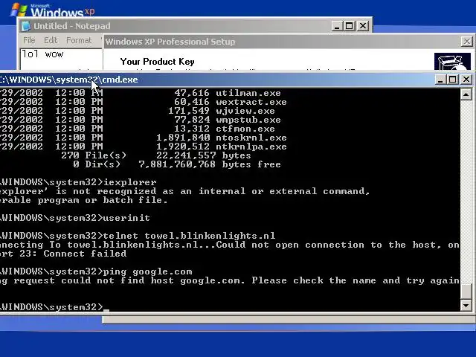Viewport: 476px width, 357px height.
Task: Click the ntkrnlpa.exe file name
Action: [251, 147]
